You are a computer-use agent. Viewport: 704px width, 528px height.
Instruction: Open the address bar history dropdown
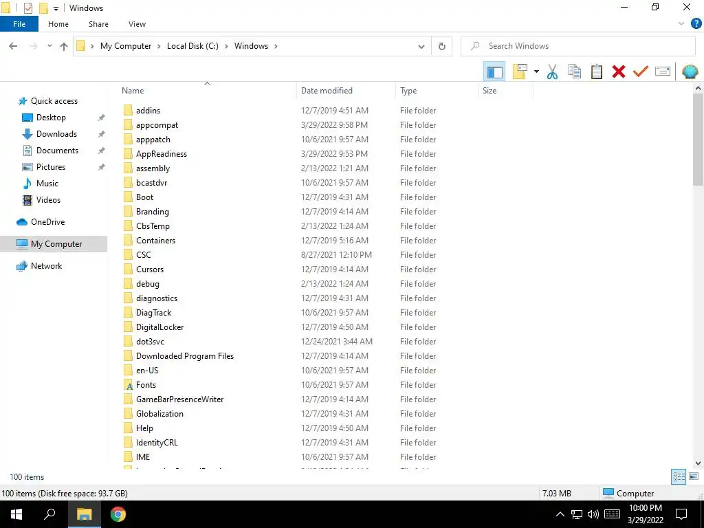pyautogui.click(x=421, y=46)
